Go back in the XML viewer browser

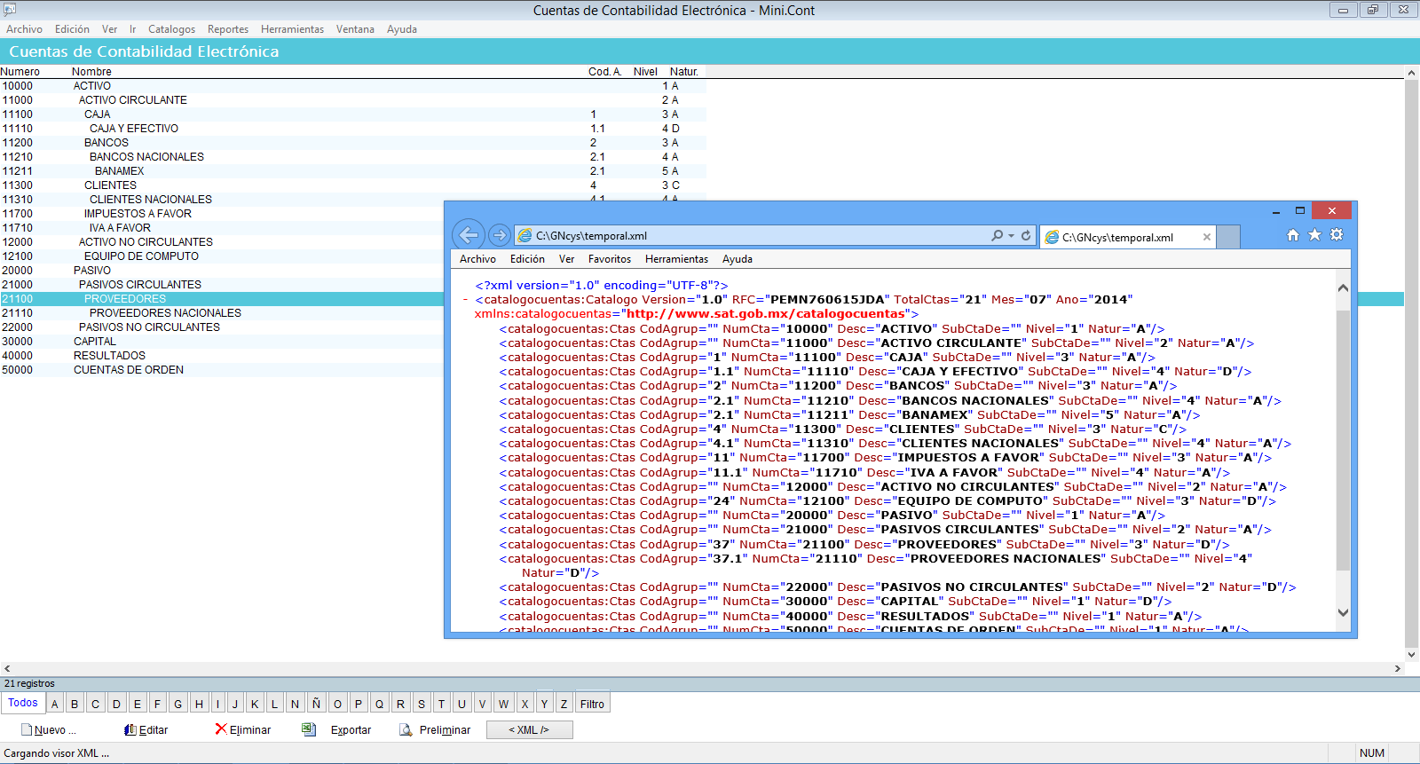(469, 235)
